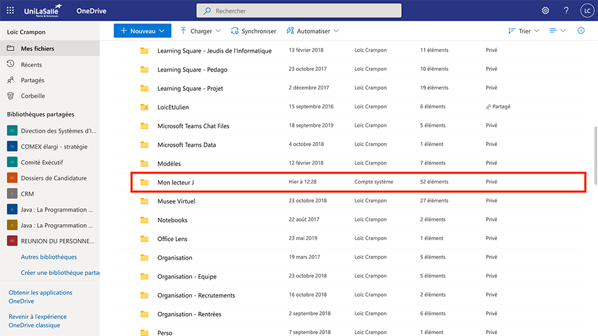Screen dimensions: 598x336
Task: Click the 52 éléments cell
Action: pos(434,182)
